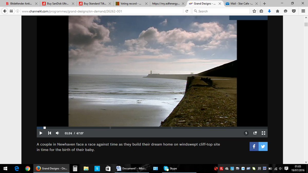The width and height of the screenshot is (308, 173).
Task: Click the channel4.com address bar URL
Action: tap(72, 11)
